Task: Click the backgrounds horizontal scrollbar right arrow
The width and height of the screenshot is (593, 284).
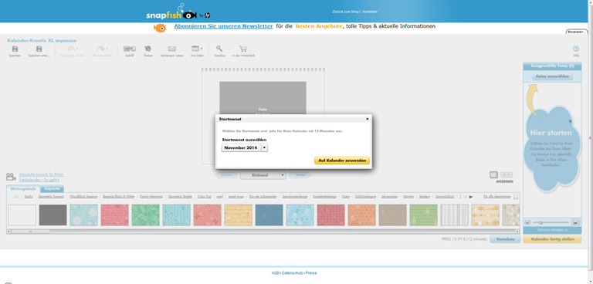Action: [x=517, y=231]
